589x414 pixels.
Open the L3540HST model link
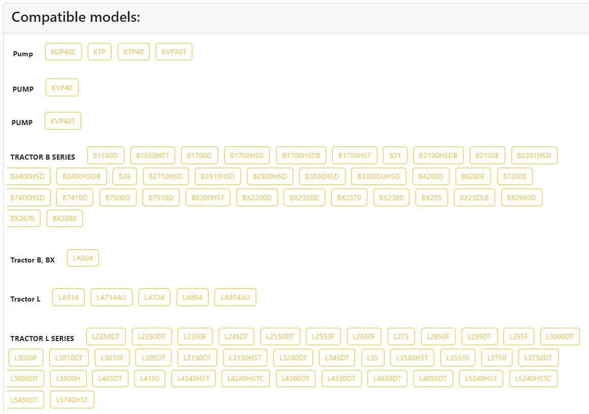(412, 358)
